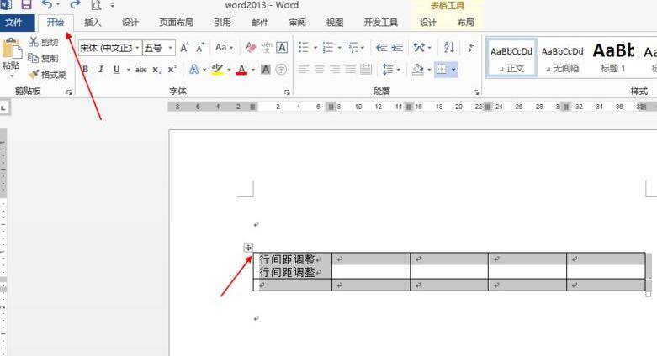The image size is (657, 356).
Task: Toggle Superscript formatting
Action: pos(172,70)
